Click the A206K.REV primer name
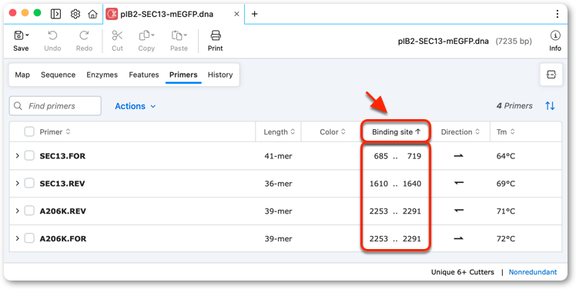Screen dimensions: 576x289 click(x=63, y=211)
